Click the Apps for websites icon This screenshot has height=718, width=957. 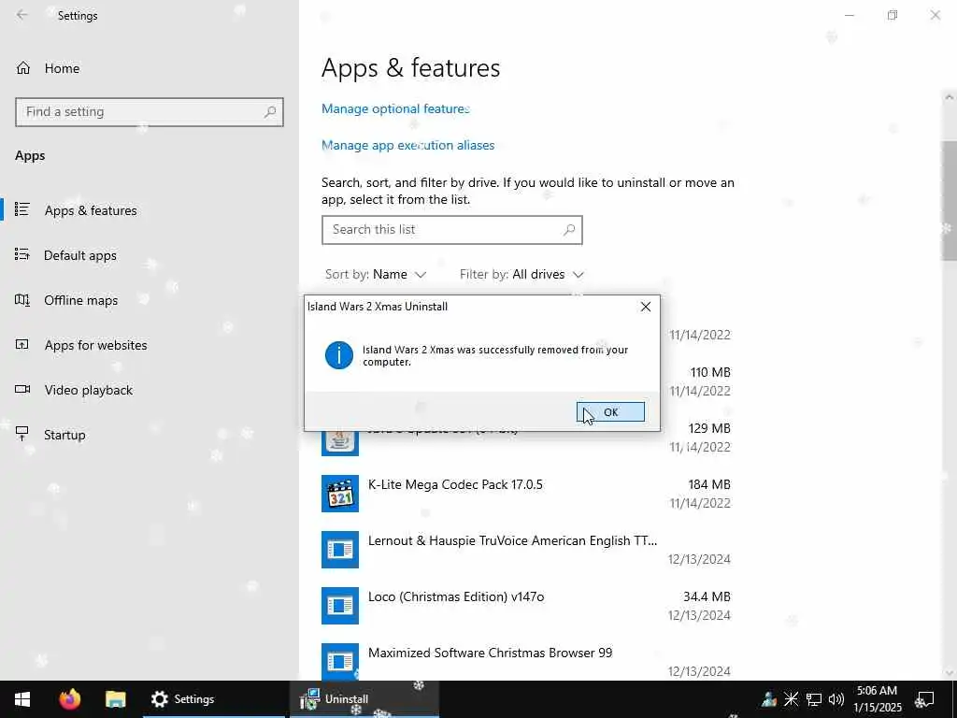coord(22,344)
